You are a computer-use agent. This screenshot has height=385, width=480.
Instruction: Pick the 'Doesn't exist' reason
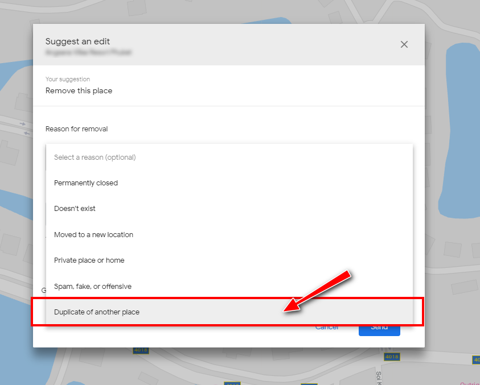pos(229,209)
